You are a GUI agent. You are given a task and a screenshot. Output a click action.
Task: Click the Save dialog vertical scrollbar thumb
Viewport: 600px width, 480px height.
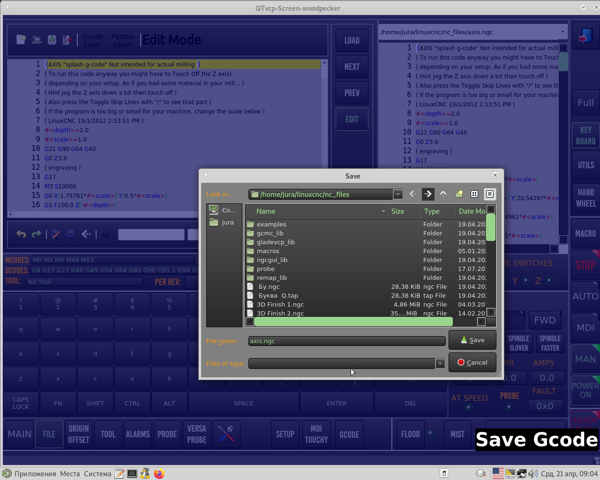(x=491, y=227)
